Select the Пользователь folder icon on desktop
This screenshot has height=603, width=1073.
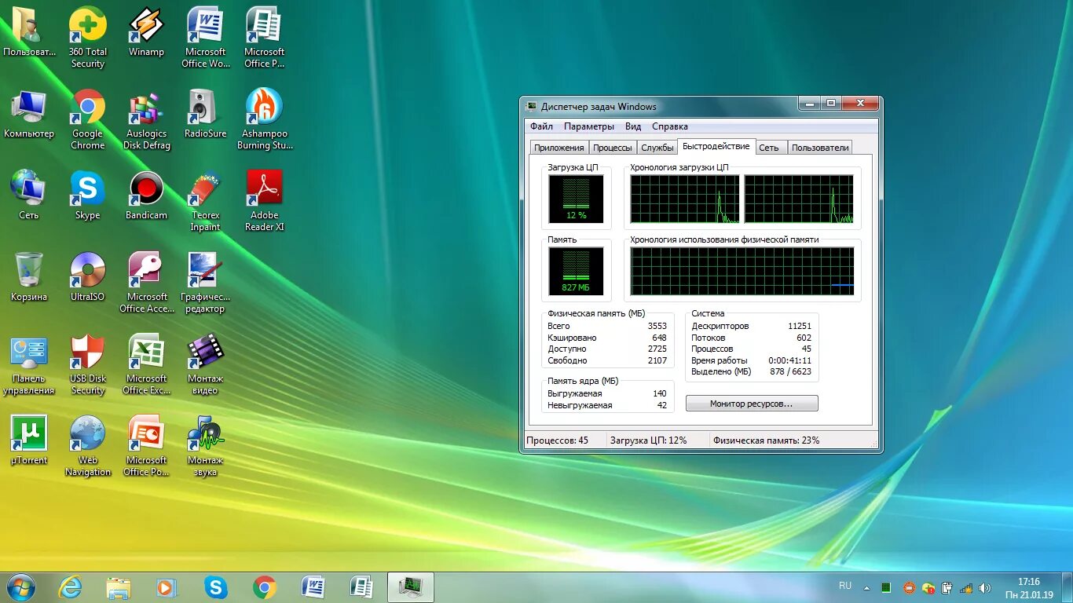point(29,32)
